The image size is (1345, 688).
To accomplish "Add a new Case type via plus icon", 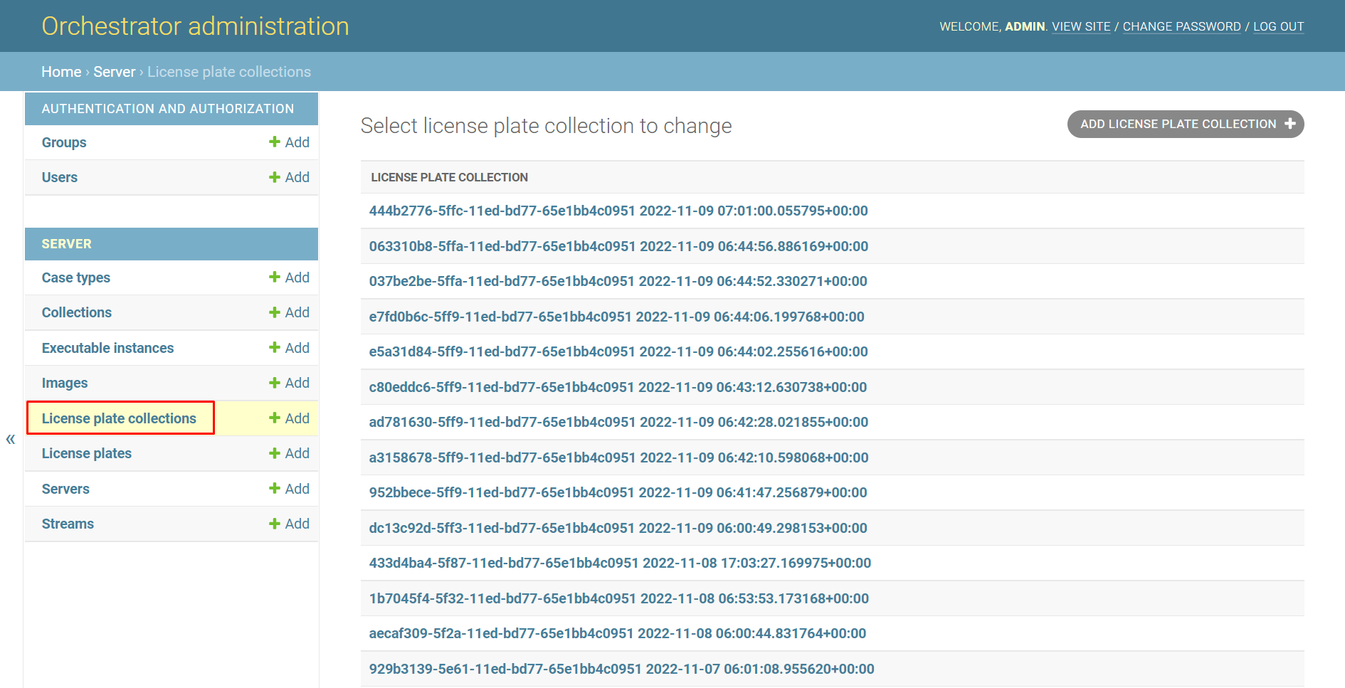I will click(x=275, y=277).
